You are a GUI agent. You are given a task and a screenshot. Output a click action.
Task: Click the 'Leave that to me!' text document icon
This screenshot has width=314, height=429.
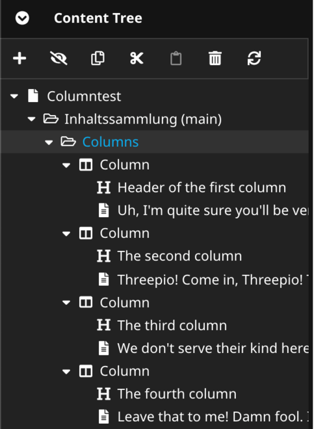coord(104,417)
